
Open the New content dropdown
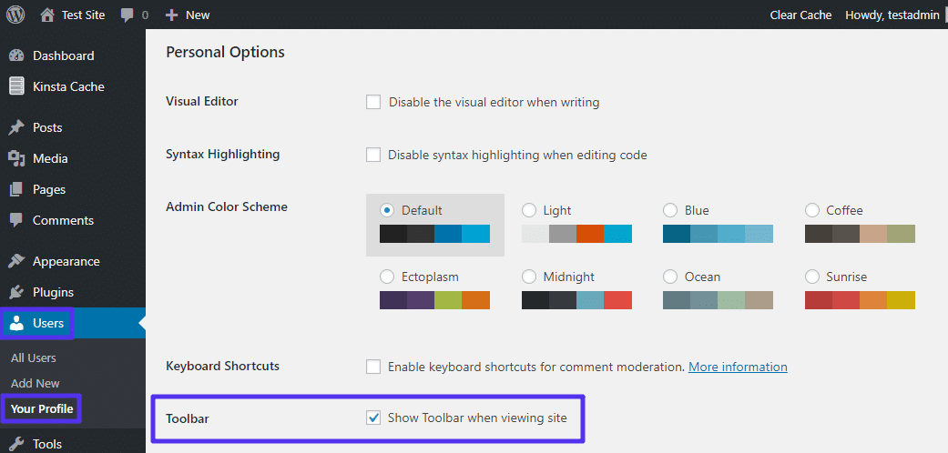(x=188, y=15)
